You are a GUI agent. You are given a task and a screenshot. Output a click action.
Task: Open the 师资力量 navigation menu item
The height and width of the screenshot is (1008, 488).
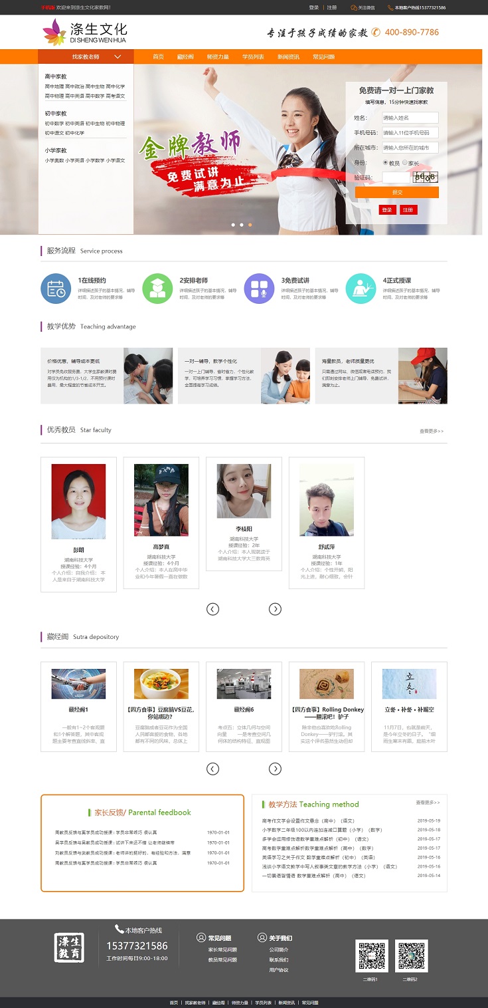click(x=218, y=57)
